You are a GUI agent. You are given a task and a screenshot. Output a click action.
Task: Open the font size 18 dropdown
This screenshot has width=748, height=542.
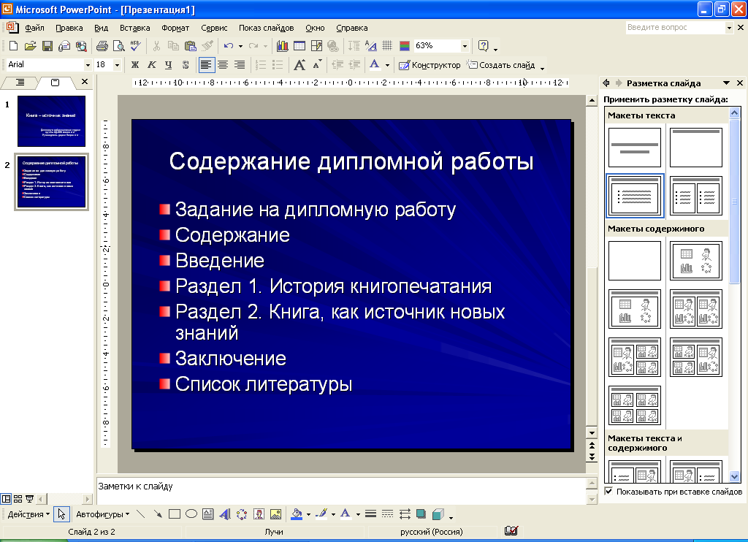coord(118,65)
